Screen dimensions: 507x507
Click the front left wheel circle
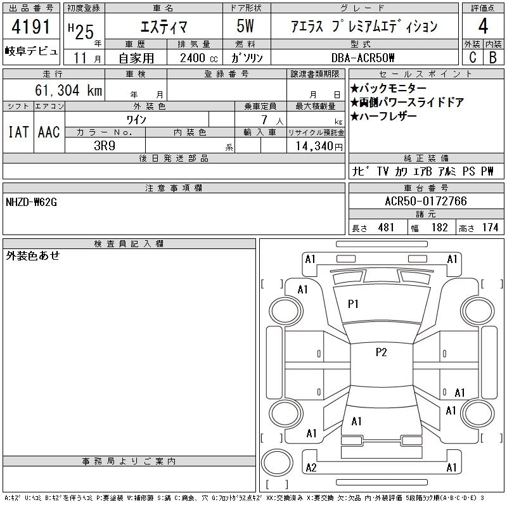[286, 311]
